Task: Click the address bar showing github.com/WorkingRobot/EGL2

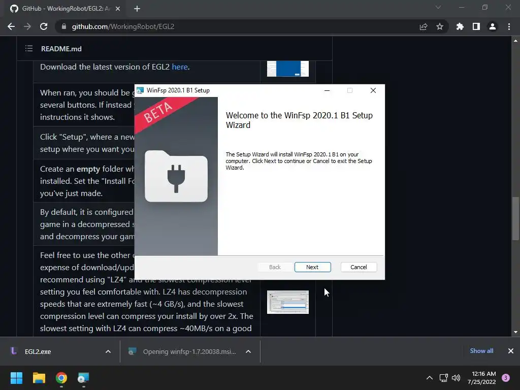Action: (x=239, y=26)
